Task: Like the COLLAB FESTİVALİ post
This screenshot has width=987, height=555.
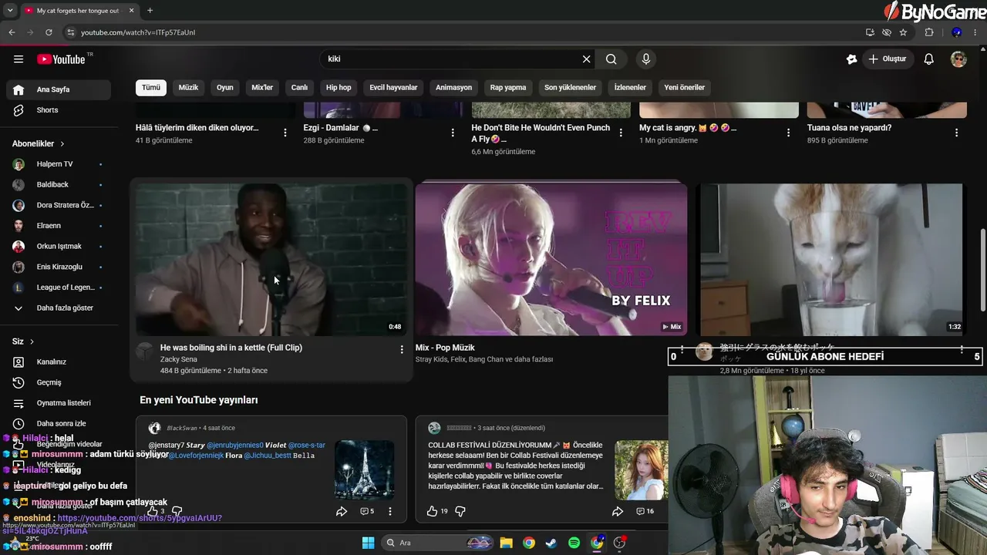Action: (433, 511)
